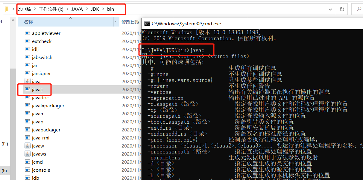Open the address bar history dropdown
The image size is (363, 180).
[x=330, y=9]
